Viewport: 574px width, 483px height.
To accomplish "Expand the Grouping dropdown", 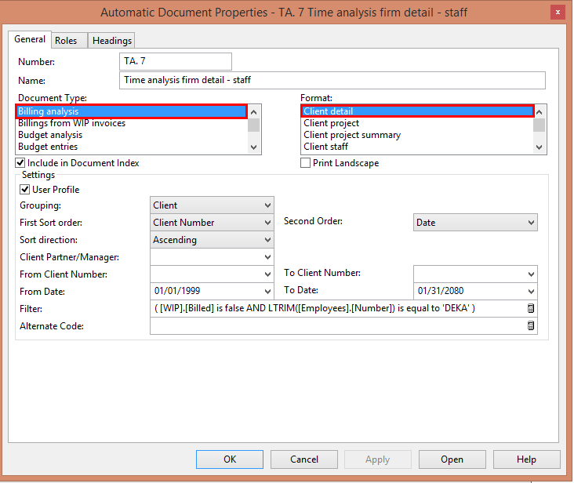I will click(x=267, y=205).
